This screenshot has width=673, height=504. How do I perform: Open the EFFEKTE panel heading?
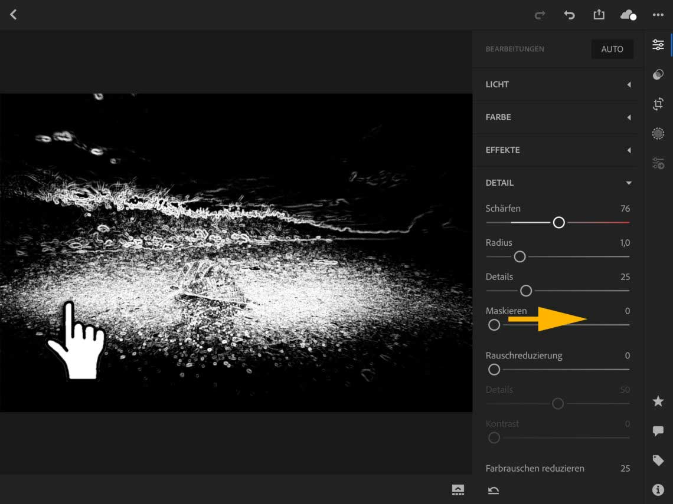[502, 150]
